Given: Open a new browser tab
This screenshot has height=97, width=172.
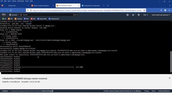Looking at the screenshot, I should pos(108,6).
